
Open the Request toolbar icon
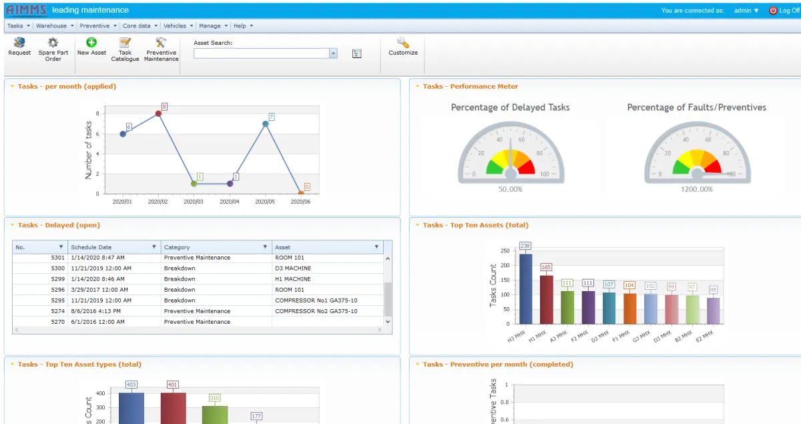pos(19,42)
